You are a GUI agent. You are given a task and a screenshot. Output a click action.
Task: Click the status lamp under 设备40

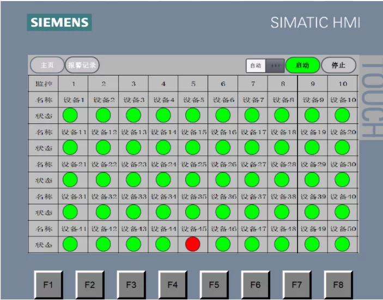click(342, 212)
